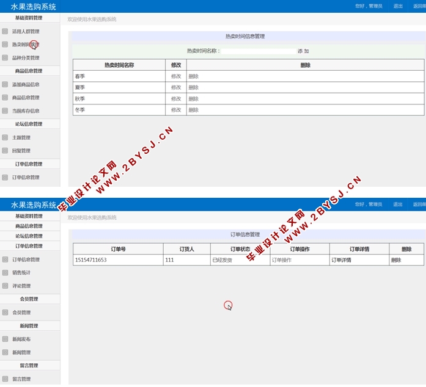Click 删除 in the 春季 row

coord(193,76)
